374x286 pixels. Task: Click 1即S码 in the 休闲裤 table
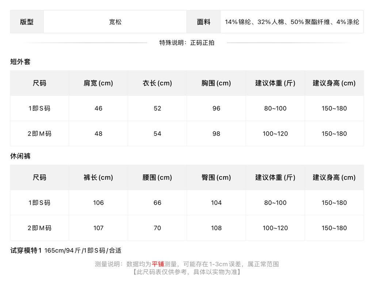pos(39,203)
